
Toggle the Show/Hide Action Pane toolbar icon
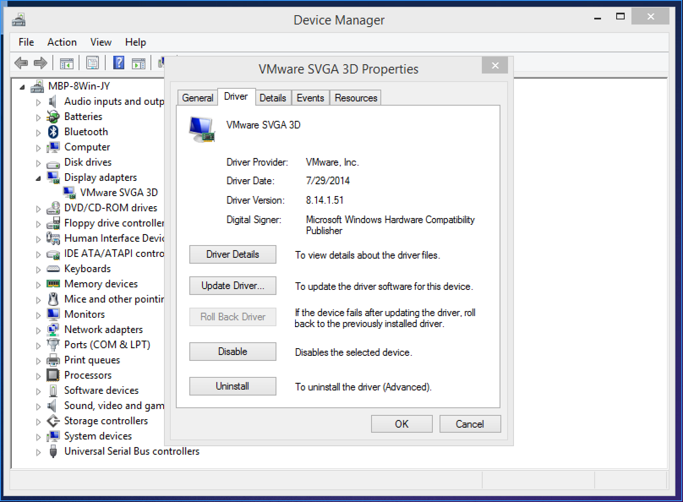139,63
